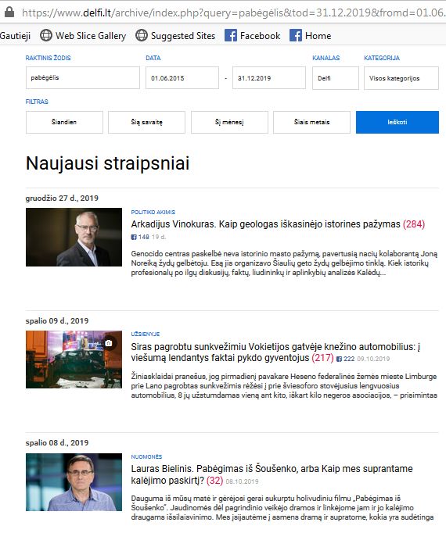
Task: Click Facebook share count 222 icon
Action: (x=339, y=359)
